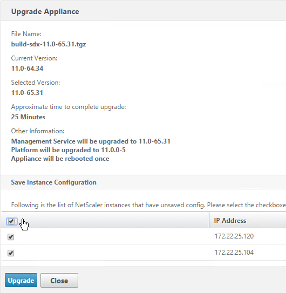Click the Other Information label

point(38,131)
